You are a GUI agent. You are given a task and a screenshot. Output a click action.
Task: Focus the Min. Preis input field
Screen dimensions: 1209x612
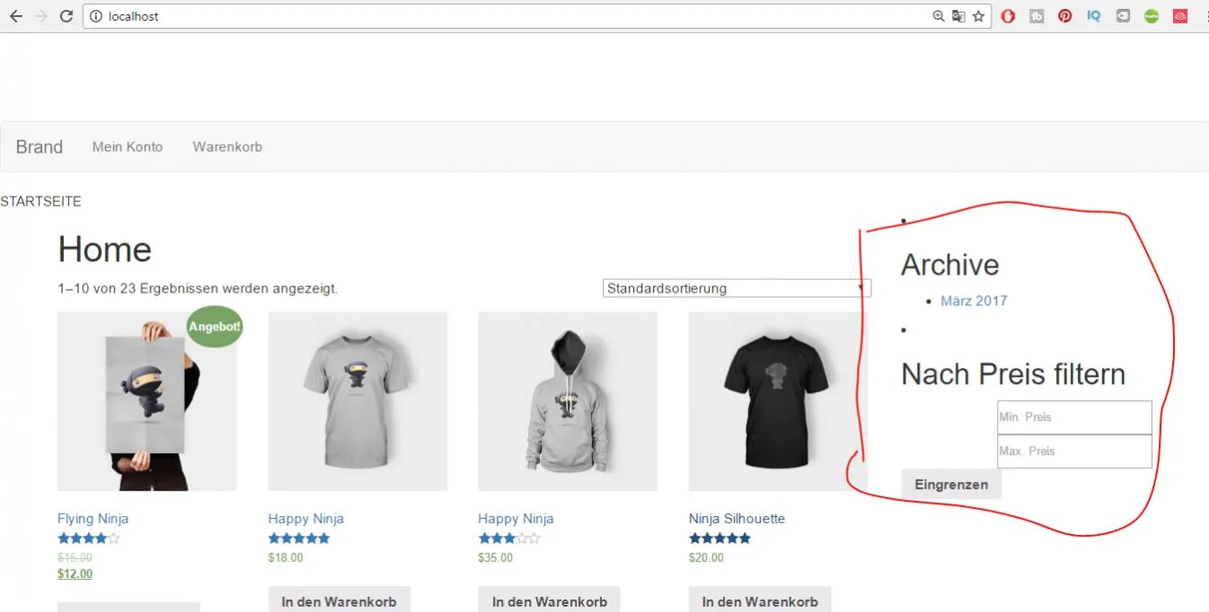coord(1074,417)
